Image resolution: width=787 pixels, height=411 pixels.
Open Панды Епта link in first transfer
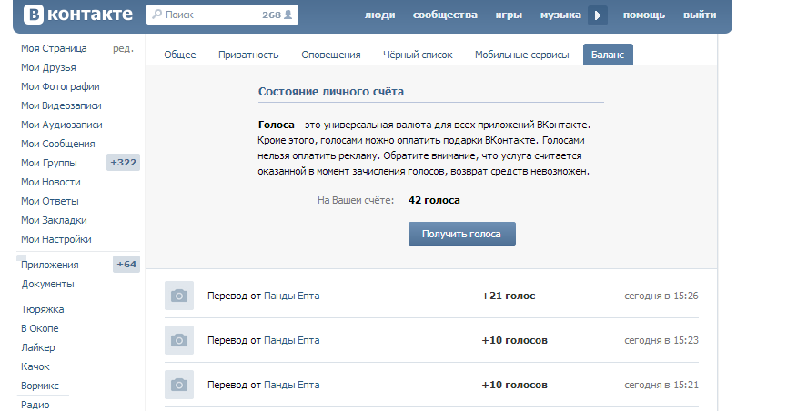pyautogui.click(x=291, y=296)
